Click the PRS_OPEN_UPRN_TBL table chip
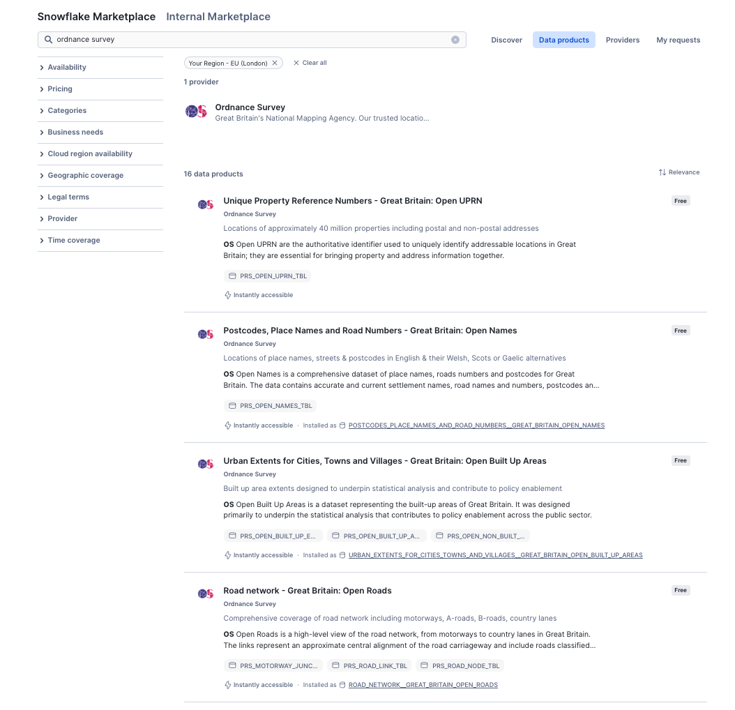735x710 pixels. click(x=267, y=276)
